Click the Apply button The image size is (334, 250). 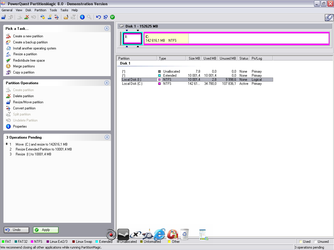click(x=46, y=230)
